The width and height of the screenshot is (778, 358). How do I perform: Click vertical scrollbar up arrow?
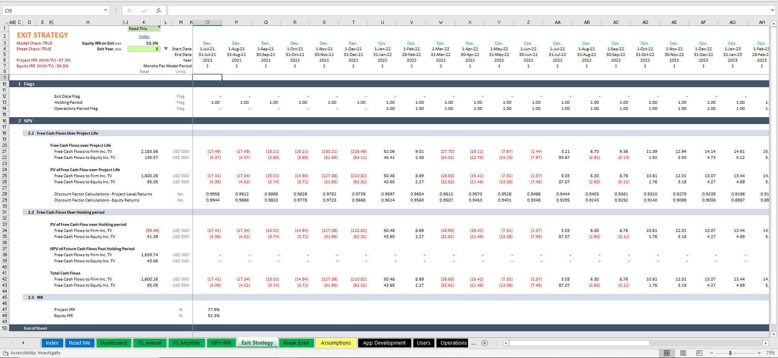click(774, 24)
